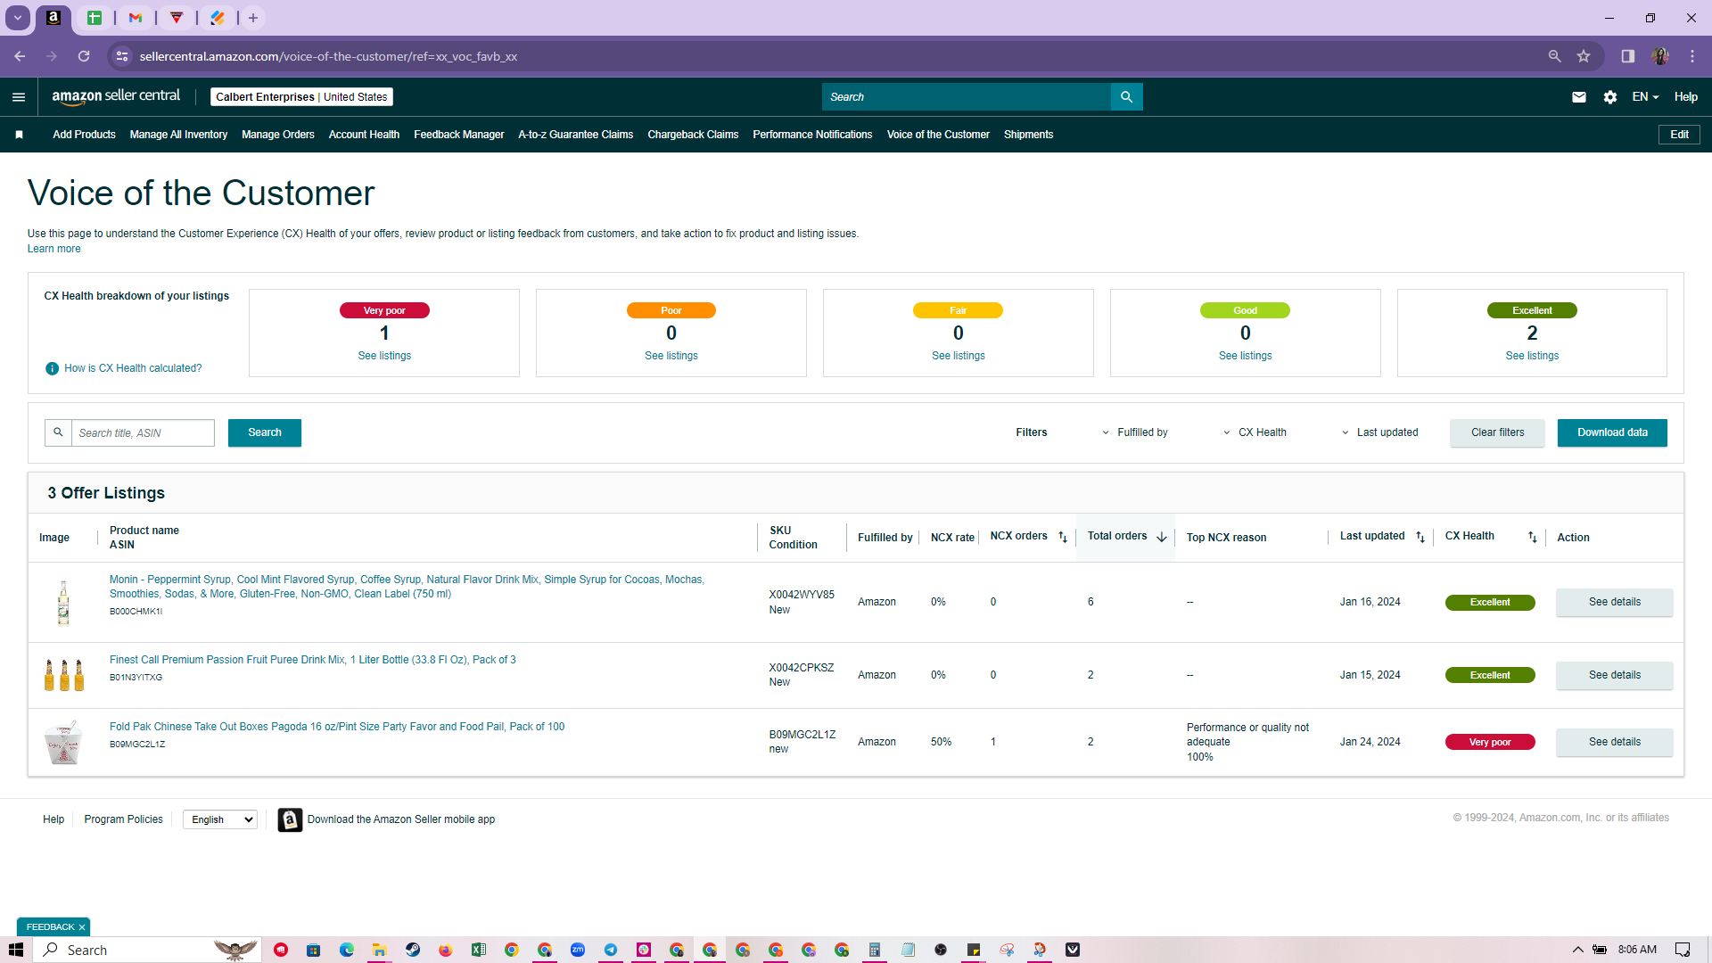Focus the header Search input box
The height and width of the screenshot is (963, 1712).
click(967, 97)
